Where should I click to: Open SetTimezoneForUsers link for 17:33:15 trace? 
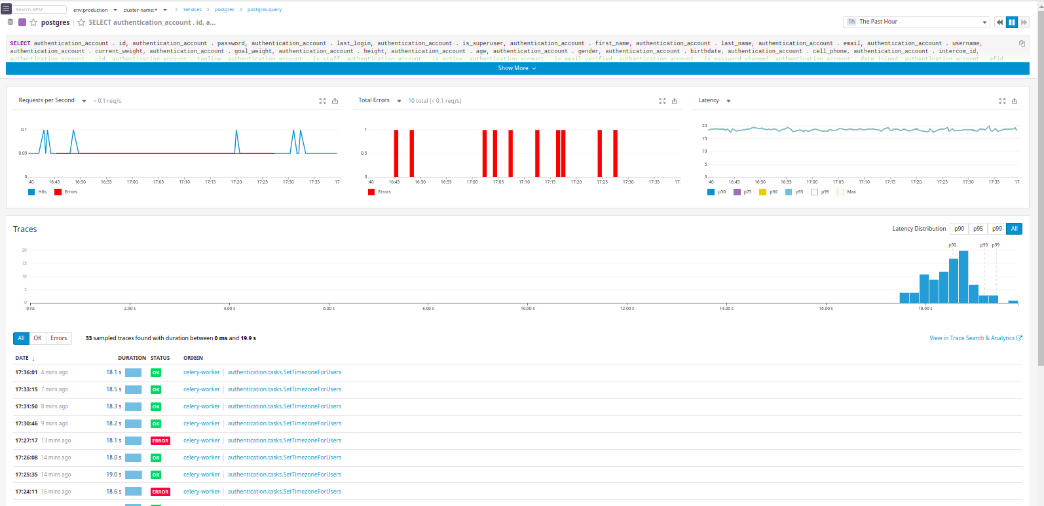pyautogui.click(x=284, y=389)
